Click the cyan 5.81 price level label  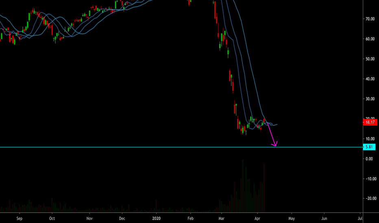pos(369,147)
